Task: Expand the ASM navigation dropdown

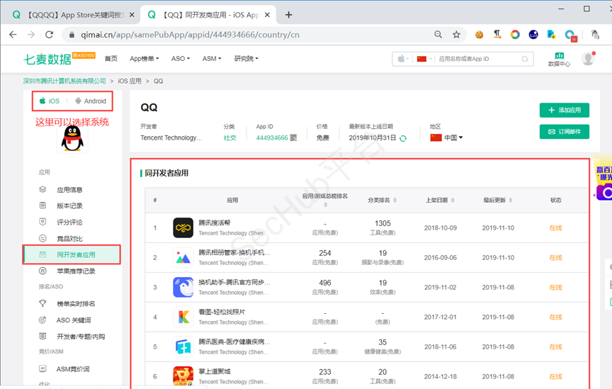Action: tap(212, 59)
